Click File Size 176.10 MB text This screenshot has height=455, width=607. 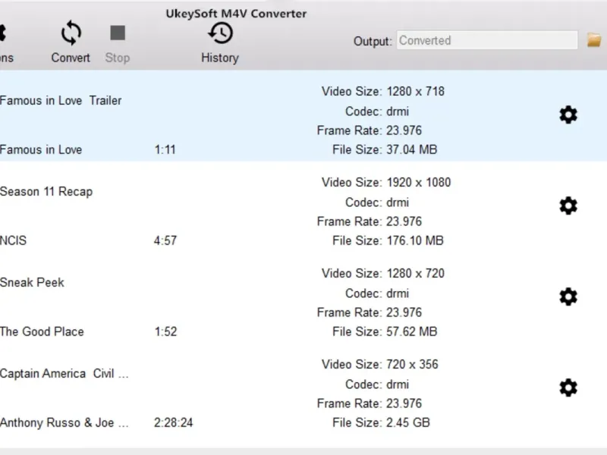coord(388,240)
